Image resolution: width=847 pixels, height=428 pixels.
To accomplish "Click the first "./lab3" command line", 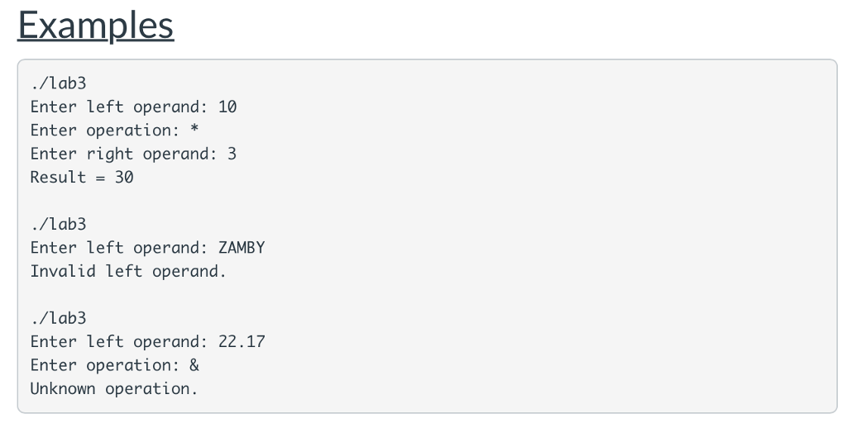I will pyautogui.click(x=58, y=83).
